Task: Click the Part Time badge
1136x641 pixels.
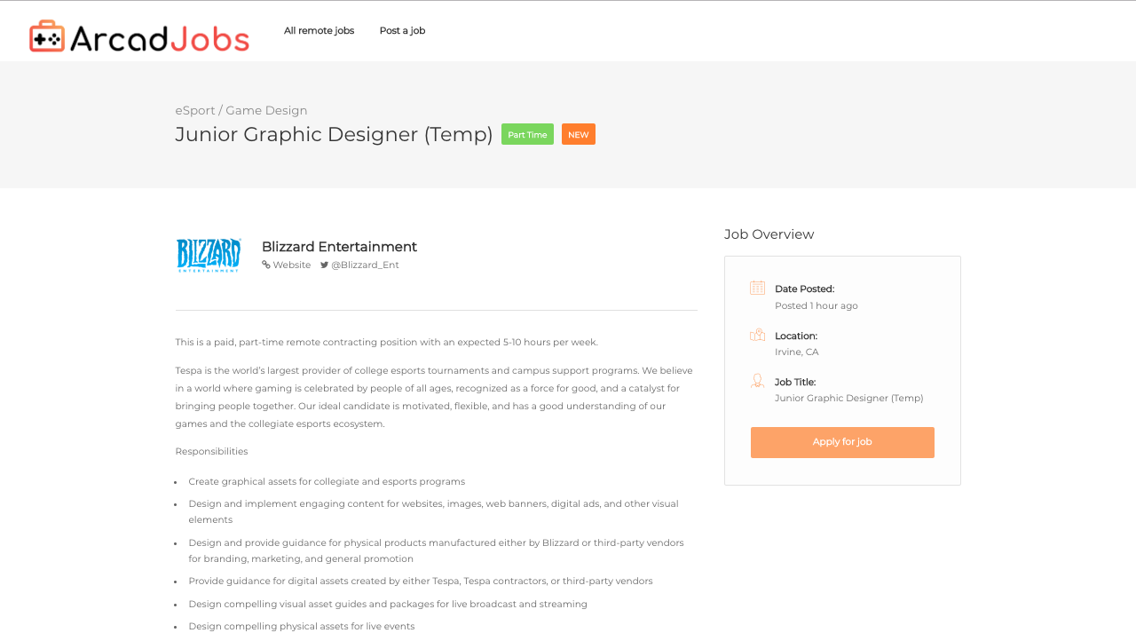Action: 527,134
